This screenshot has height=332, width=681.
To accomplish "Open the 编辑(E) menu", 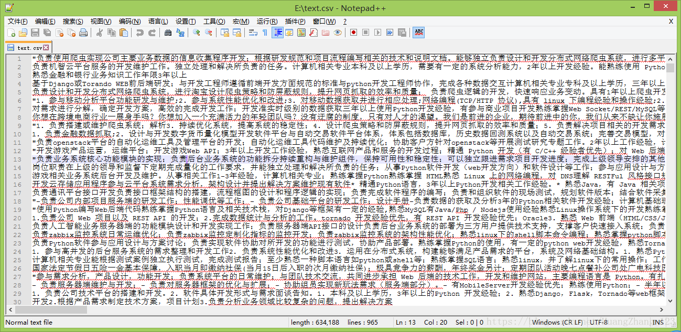I will click(x=45, y=22).
